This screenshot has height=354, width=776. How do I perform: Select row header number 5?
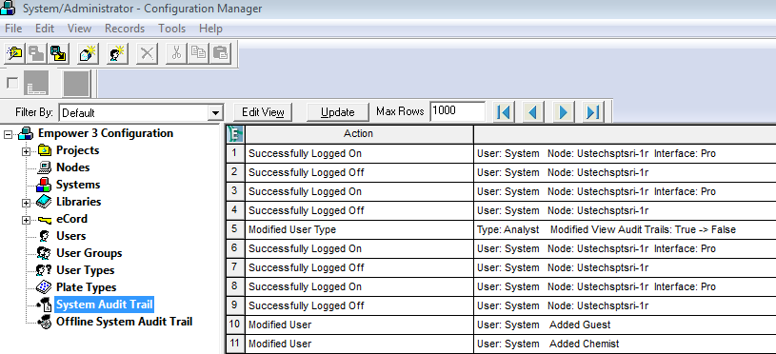click(x=235, y=229)
